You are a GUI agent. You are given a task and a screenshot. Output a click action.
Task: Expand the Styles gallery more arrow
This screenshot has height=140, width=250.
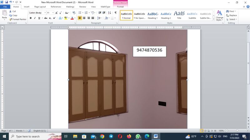(213, 18)
